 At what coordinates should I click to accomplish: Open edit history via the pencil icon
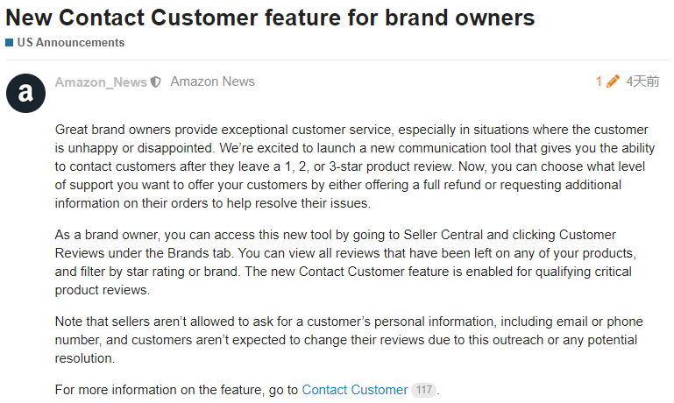pyautogui.click(x=613, y=81)
